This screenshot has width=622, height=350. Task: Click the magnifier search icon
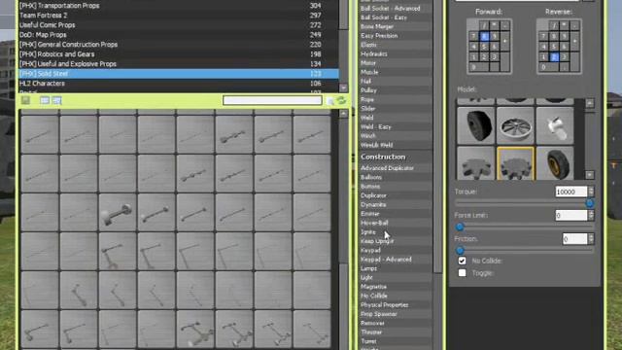330,101
